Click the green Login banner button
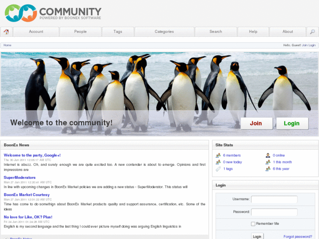This screenshot has width=319, height=239. tap(292, 124)
